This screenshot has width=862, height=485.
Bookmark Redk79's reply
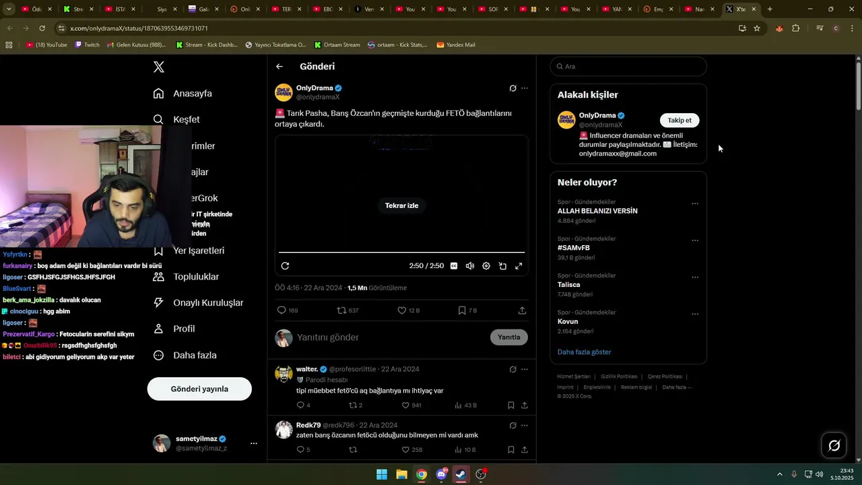(x=511, y=450)
